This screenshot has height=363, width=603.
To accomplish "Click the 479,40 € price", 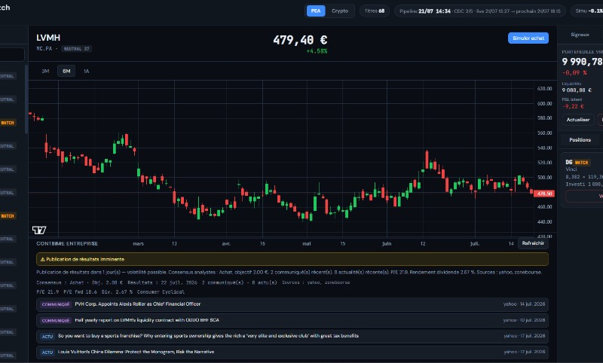I will (300, 40).
